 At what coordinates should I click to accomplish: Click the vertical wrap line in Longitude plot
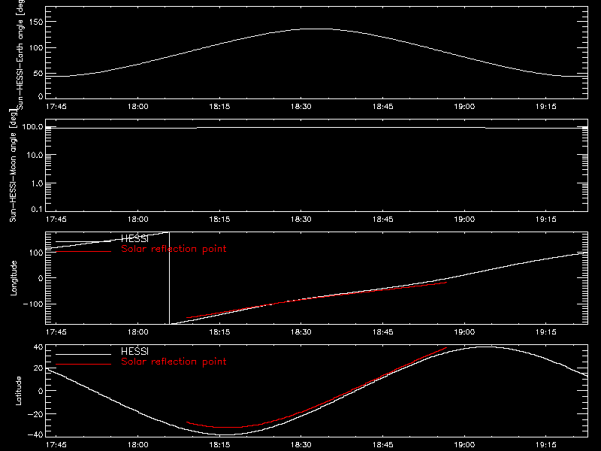pos(170,278)
